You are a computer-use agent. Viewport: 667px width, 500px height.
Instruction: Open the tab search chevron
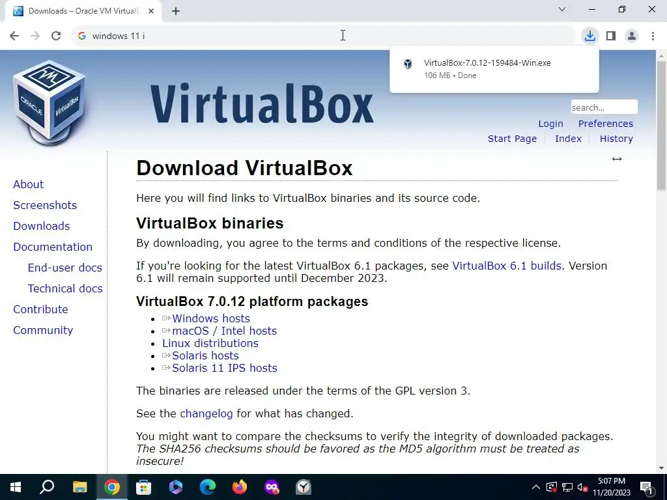[x=562, y=9]
